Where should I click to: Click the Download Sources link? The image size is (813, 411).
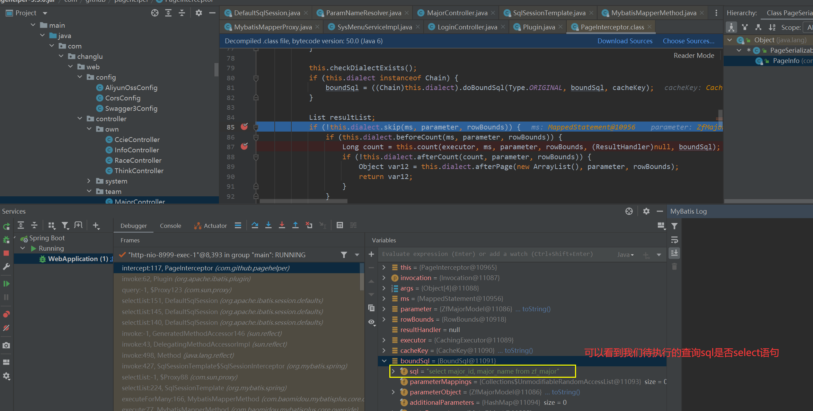click(x=625, y=41)
